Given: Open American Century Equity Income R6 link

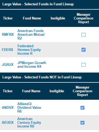Looking at the screenshot, I should tap(29, 122).
